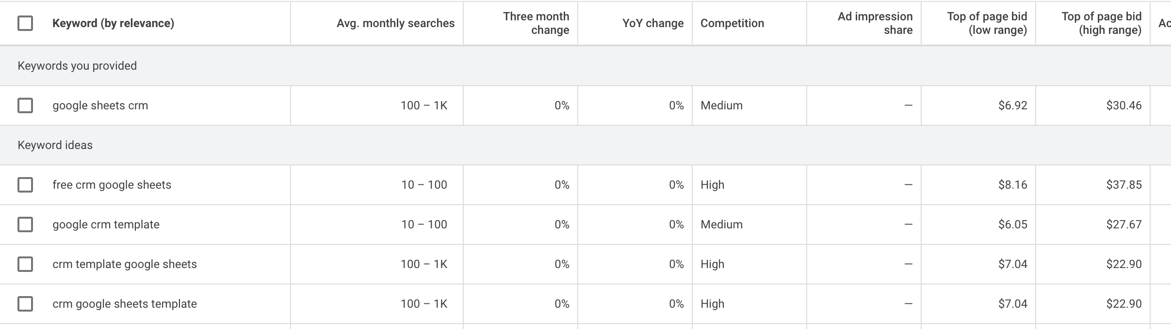Click the $37.85 high range bid cell
The image size is (1171, 329).
1123,185
